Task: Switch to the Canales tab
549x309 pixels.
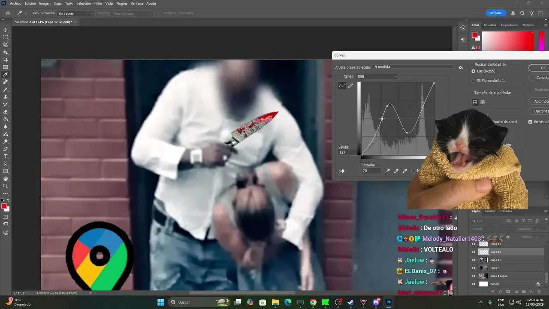Action: point(489,211)
